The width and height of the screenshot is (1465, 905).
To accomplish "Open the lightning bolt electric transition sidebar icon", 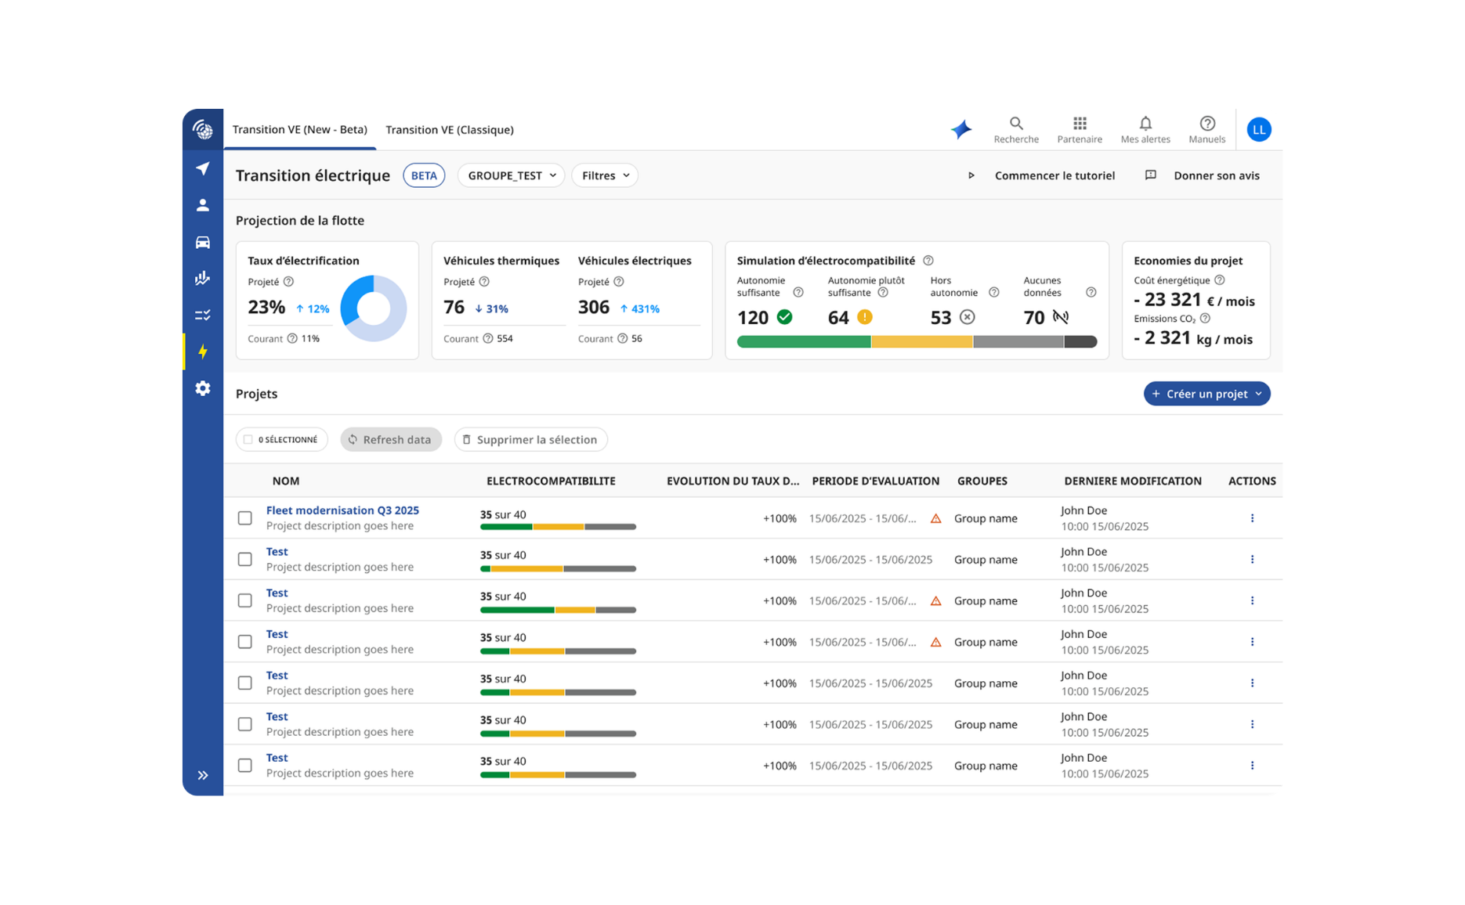I will click(x=203, y=352).
